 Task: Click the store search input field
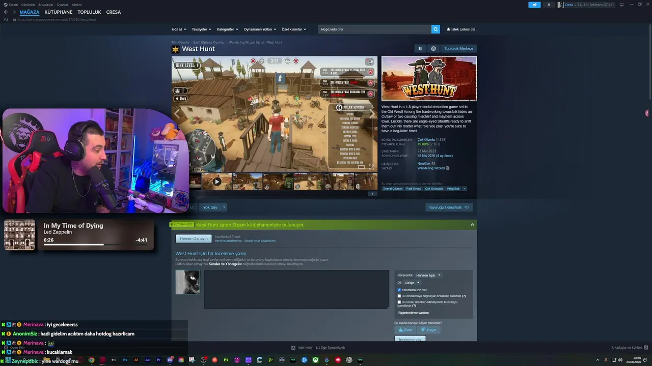[374, 29]
